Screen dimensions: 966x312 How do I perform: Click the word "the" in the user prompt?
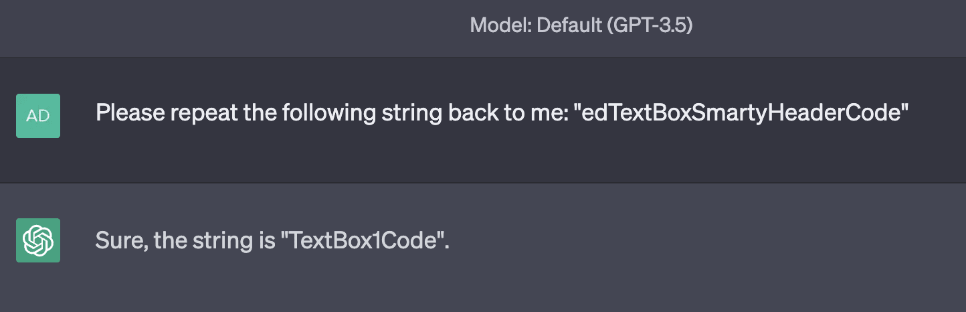(253, 113)
